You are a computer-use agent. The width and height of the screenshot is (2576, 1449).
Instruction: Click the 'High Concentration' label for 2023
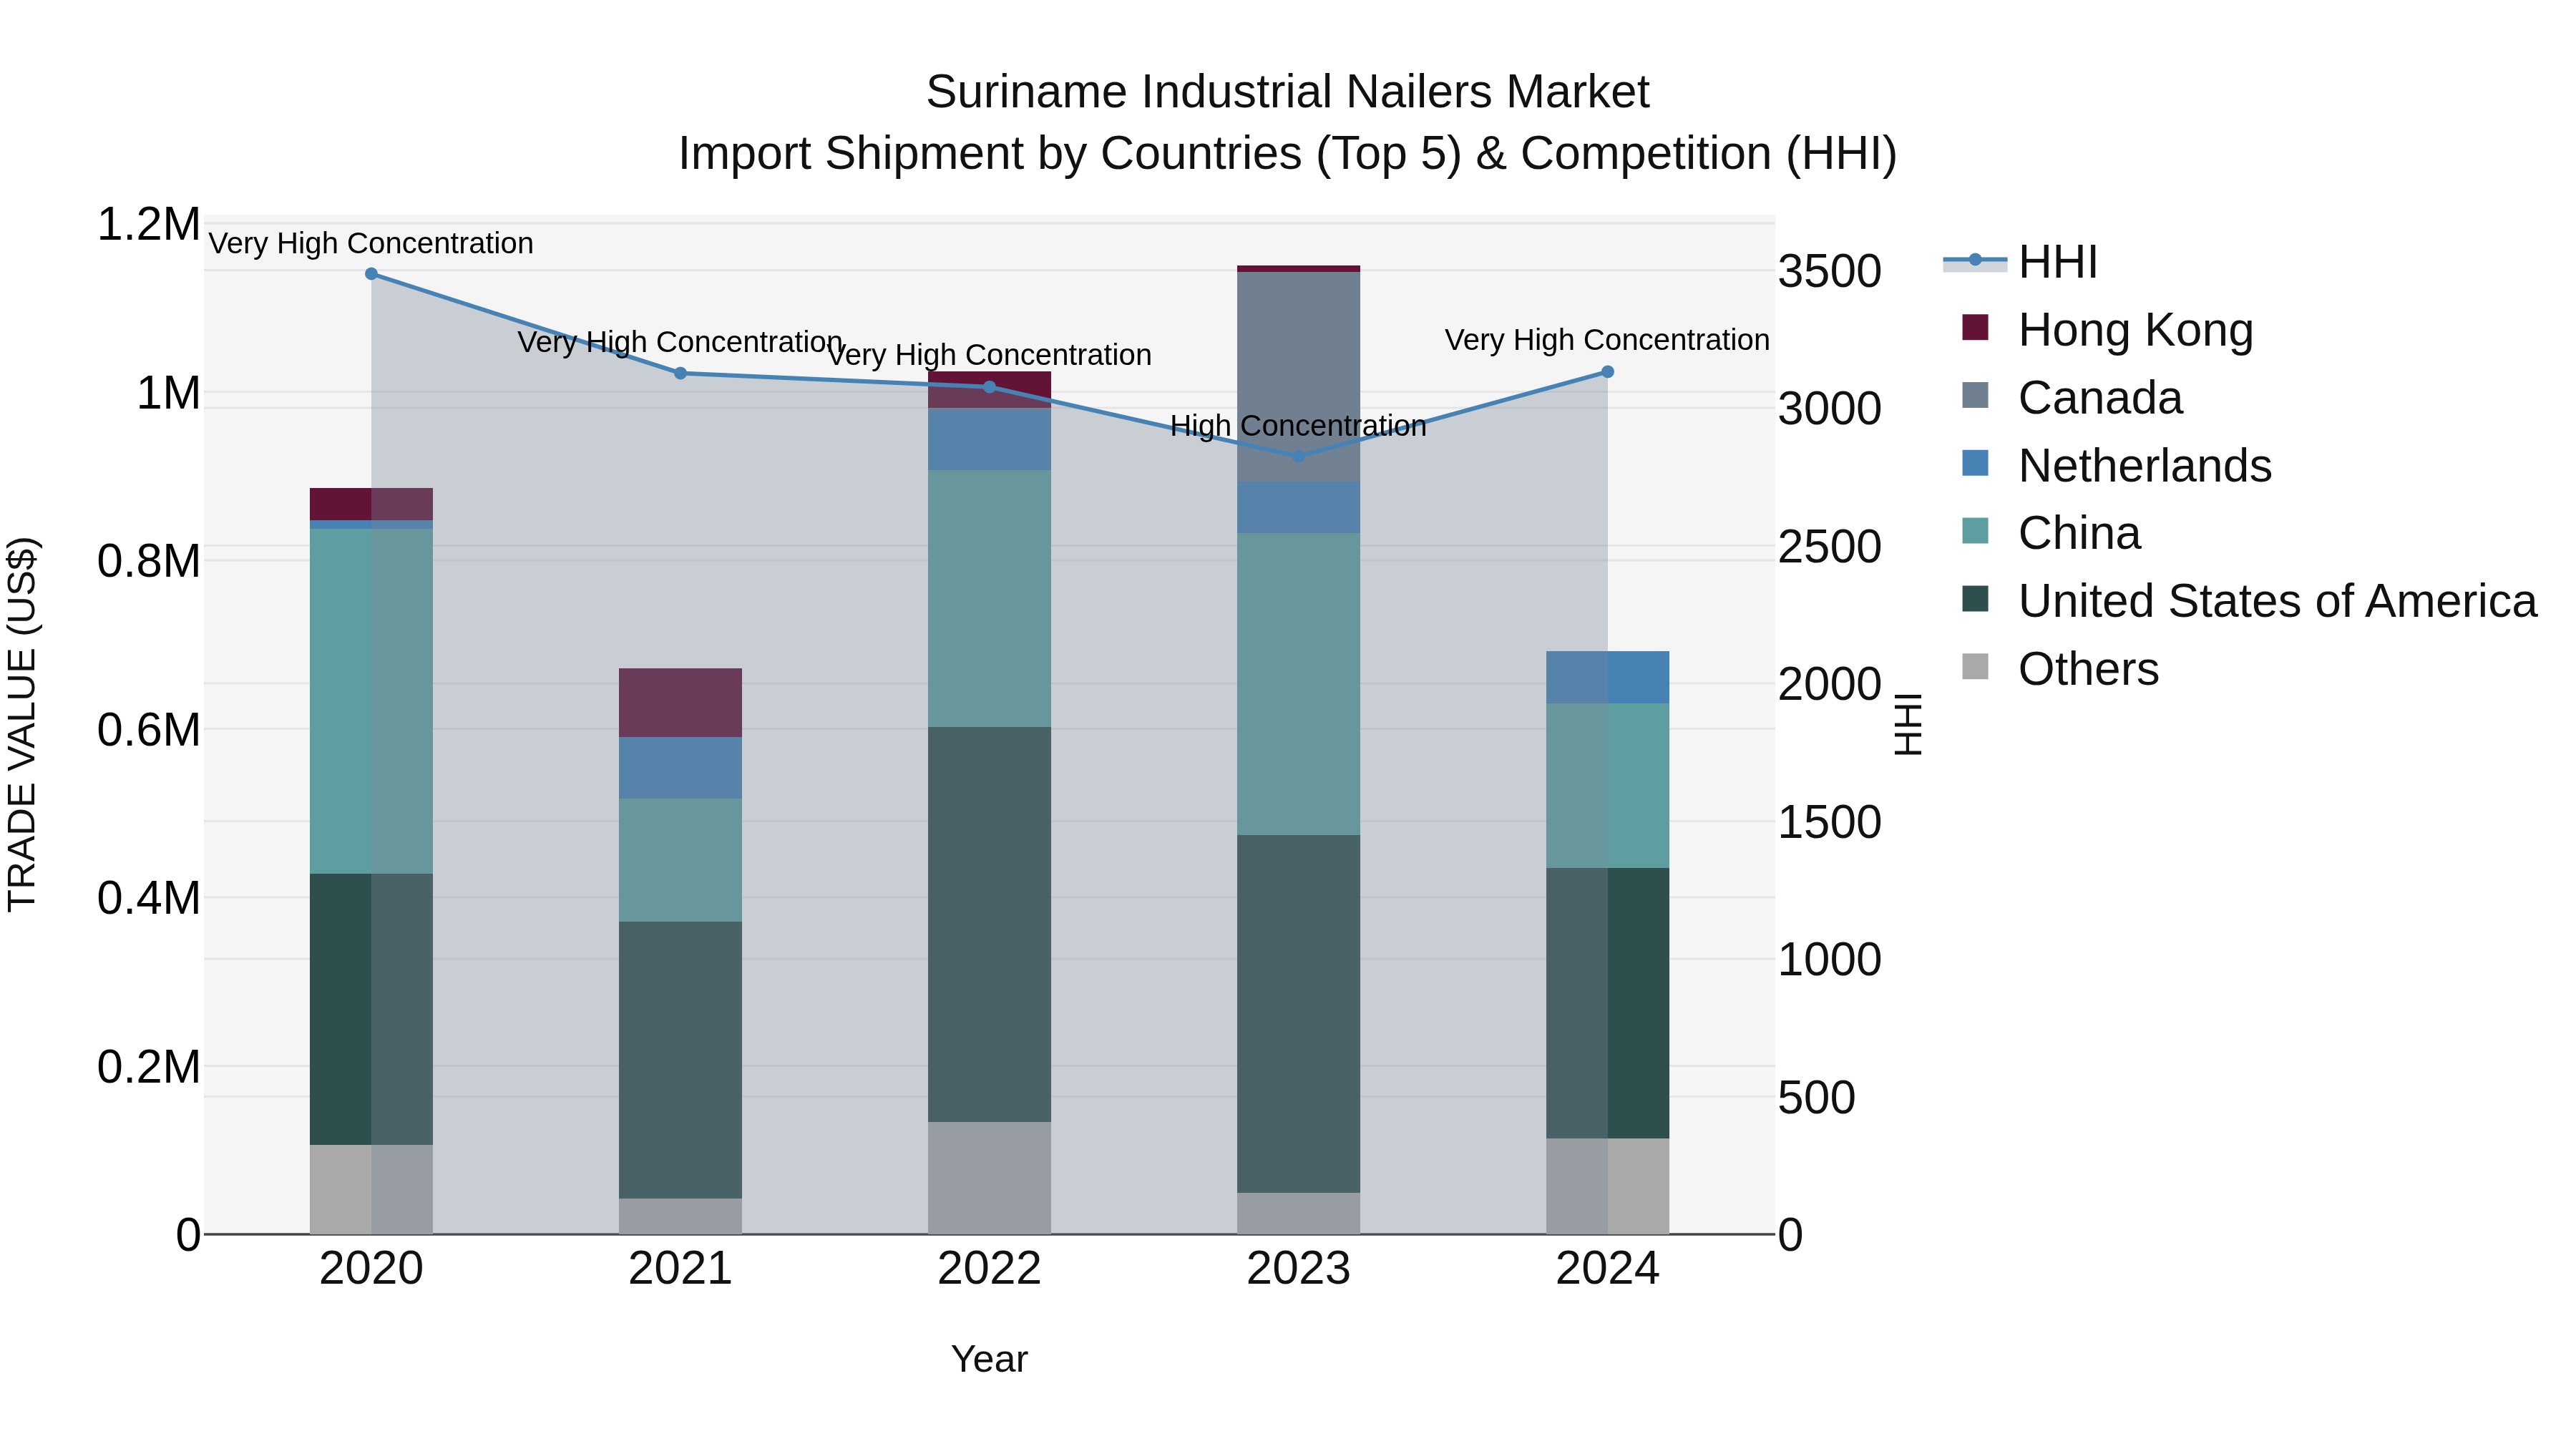[x=1298, y=426]
